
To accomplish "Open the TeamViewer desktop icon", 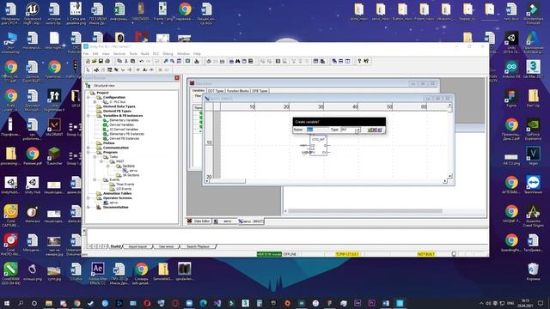I will 533,185.
